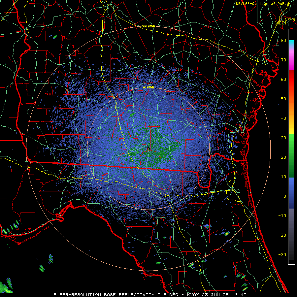This screenshot has height=297, width=297.
Task: Click the black KVAX radar site marker
Action: click(149, 149)
